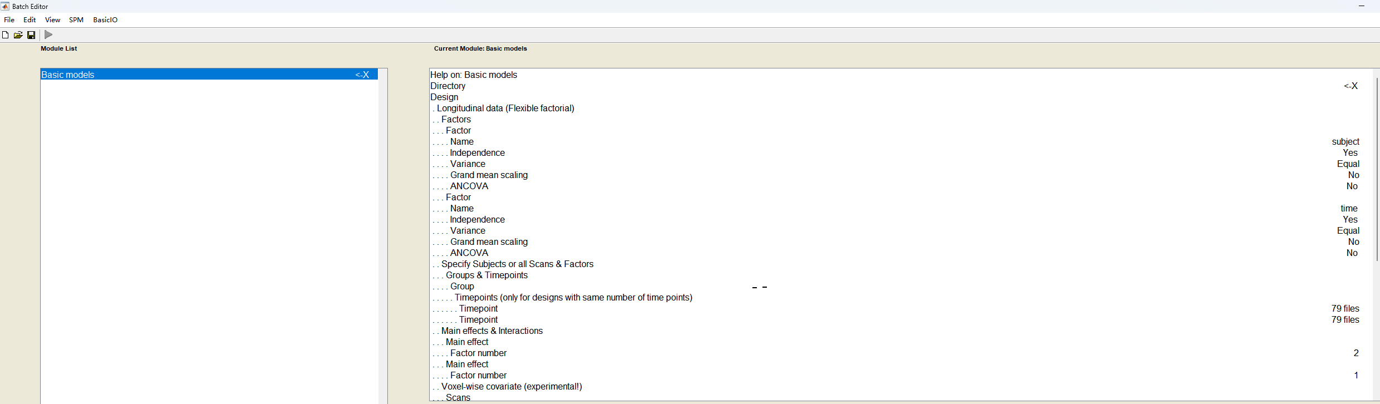Screen dimensions: 1380x404
Task: Click the New Batch toolbar icon
Action: 6,35
